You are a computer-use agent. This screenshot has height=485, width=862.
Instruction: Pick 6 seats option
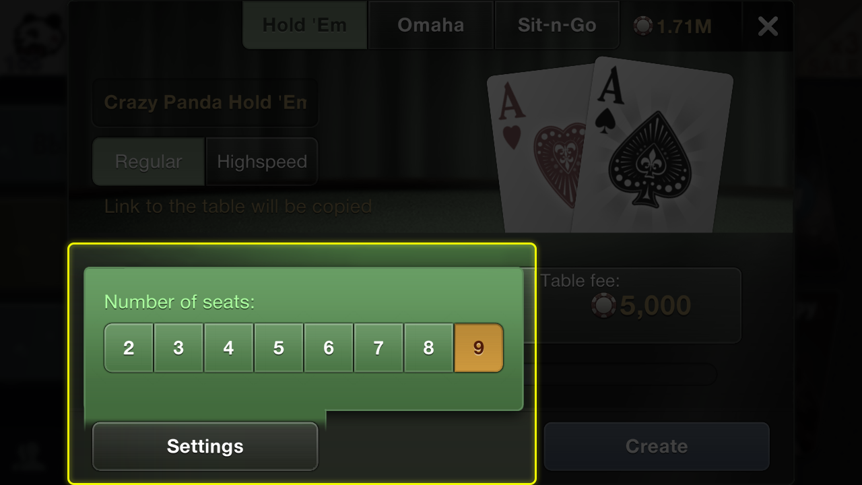(329, 348)
